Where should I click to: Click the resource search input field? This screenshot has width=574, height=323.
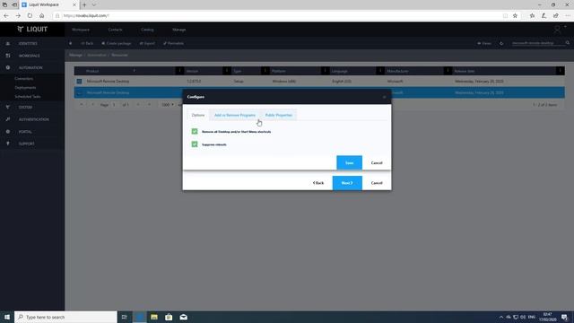(537, 43)
